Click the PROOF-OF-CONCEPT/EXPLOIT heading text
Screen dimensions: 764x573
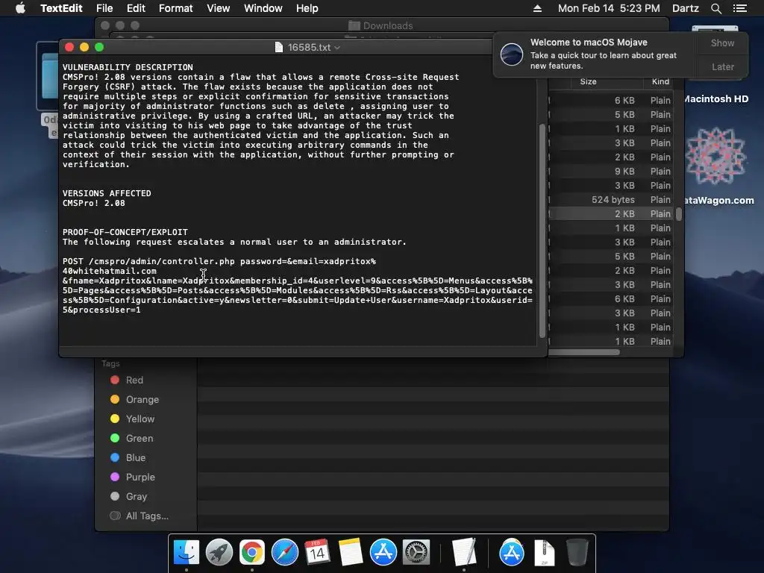tap(125, 233)
